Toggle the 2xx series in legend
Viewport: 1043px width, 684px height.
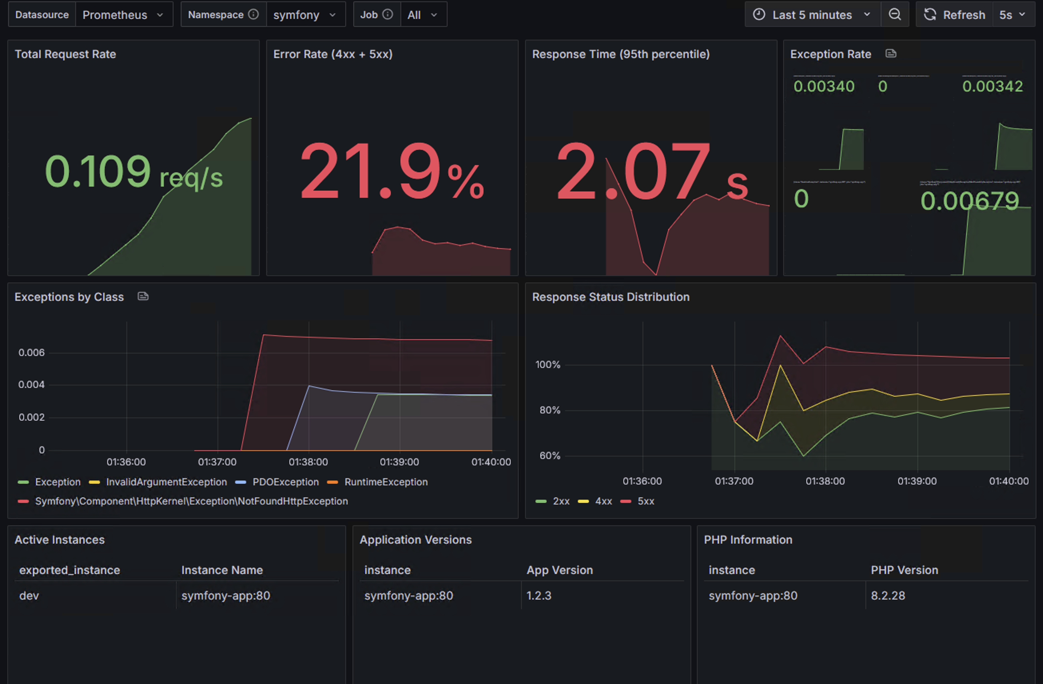coord(561,501)
